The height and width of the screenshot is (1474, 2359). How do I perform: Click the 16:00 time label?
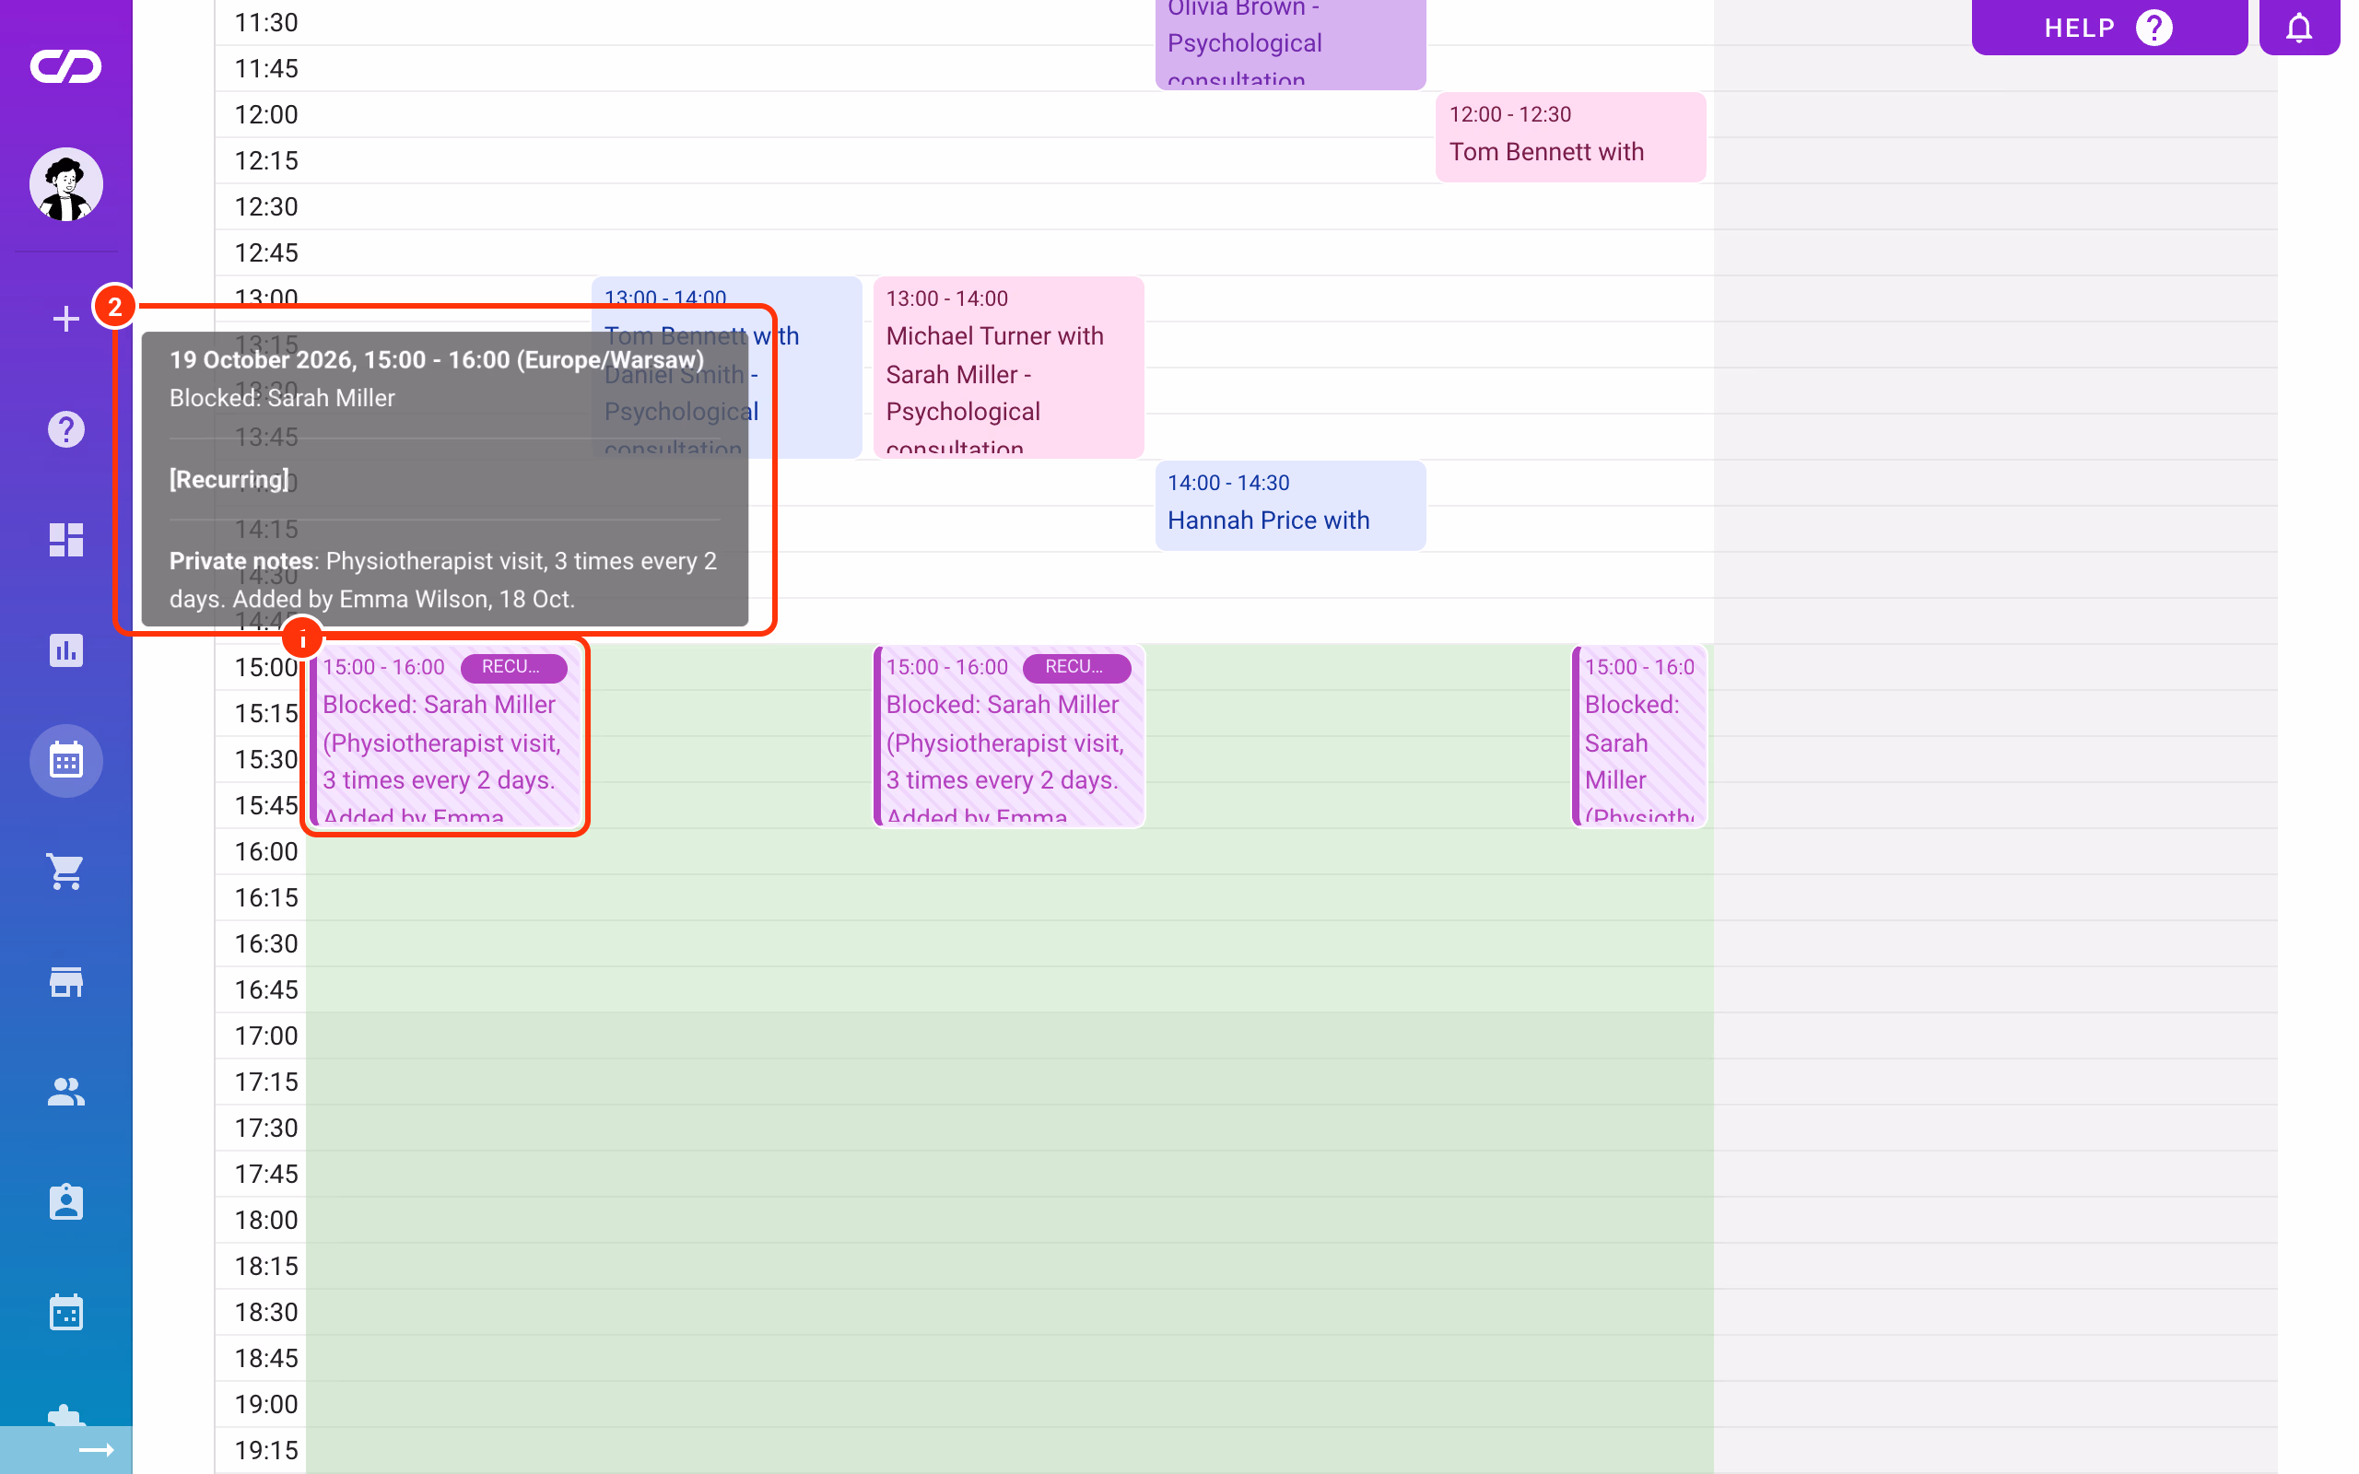pyautogui.click(x=265, y=851)
